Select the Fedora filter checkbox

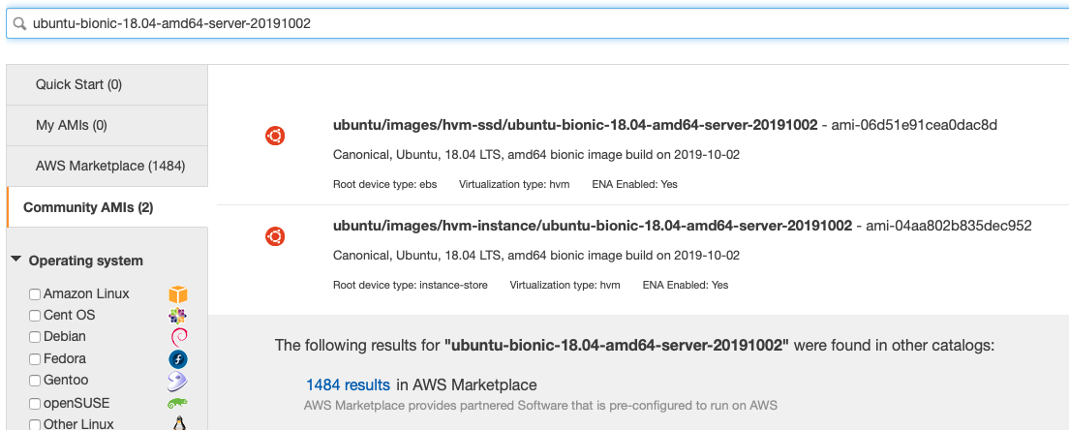(35, 359)
